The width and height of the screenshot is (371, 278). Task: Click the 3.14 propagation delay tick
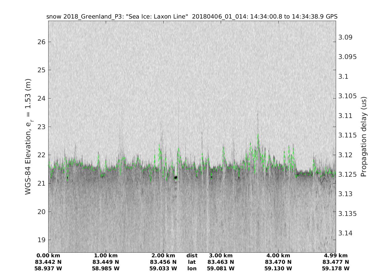[x=345, y=233]
